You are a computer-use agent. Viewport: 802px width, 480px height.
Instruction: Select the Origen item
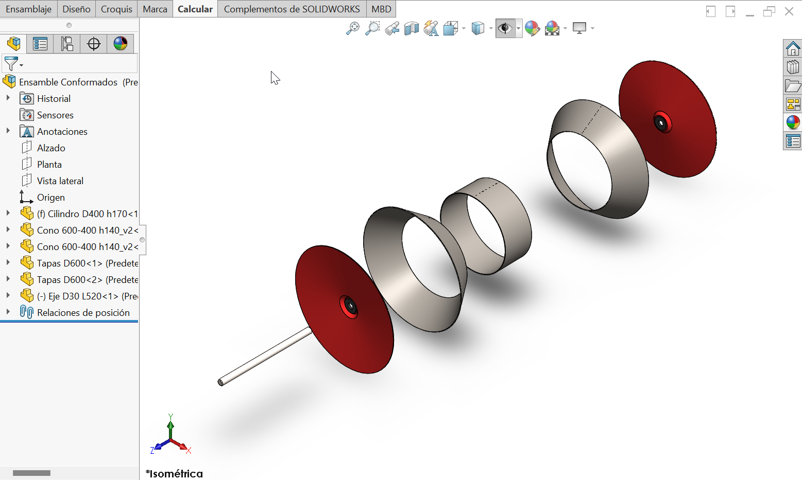click(51, 198)
